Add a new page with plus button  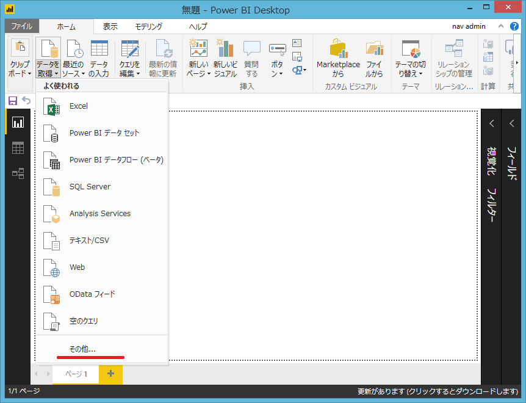[110, 374]
